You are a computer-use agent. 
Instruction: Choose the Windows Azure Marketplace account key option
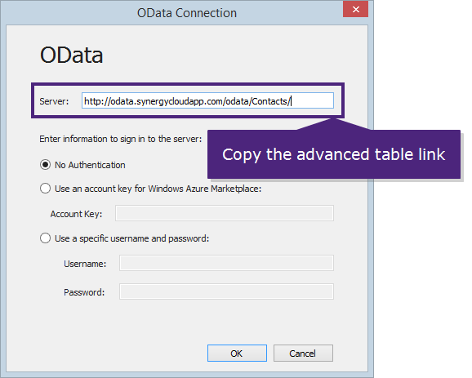45,189
